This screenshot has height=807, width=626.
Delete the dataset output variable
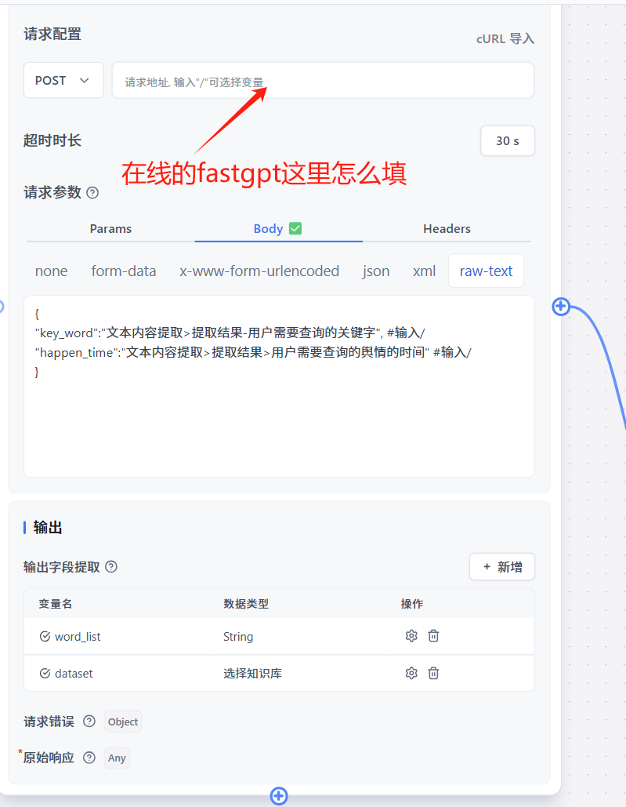(433, 673)
